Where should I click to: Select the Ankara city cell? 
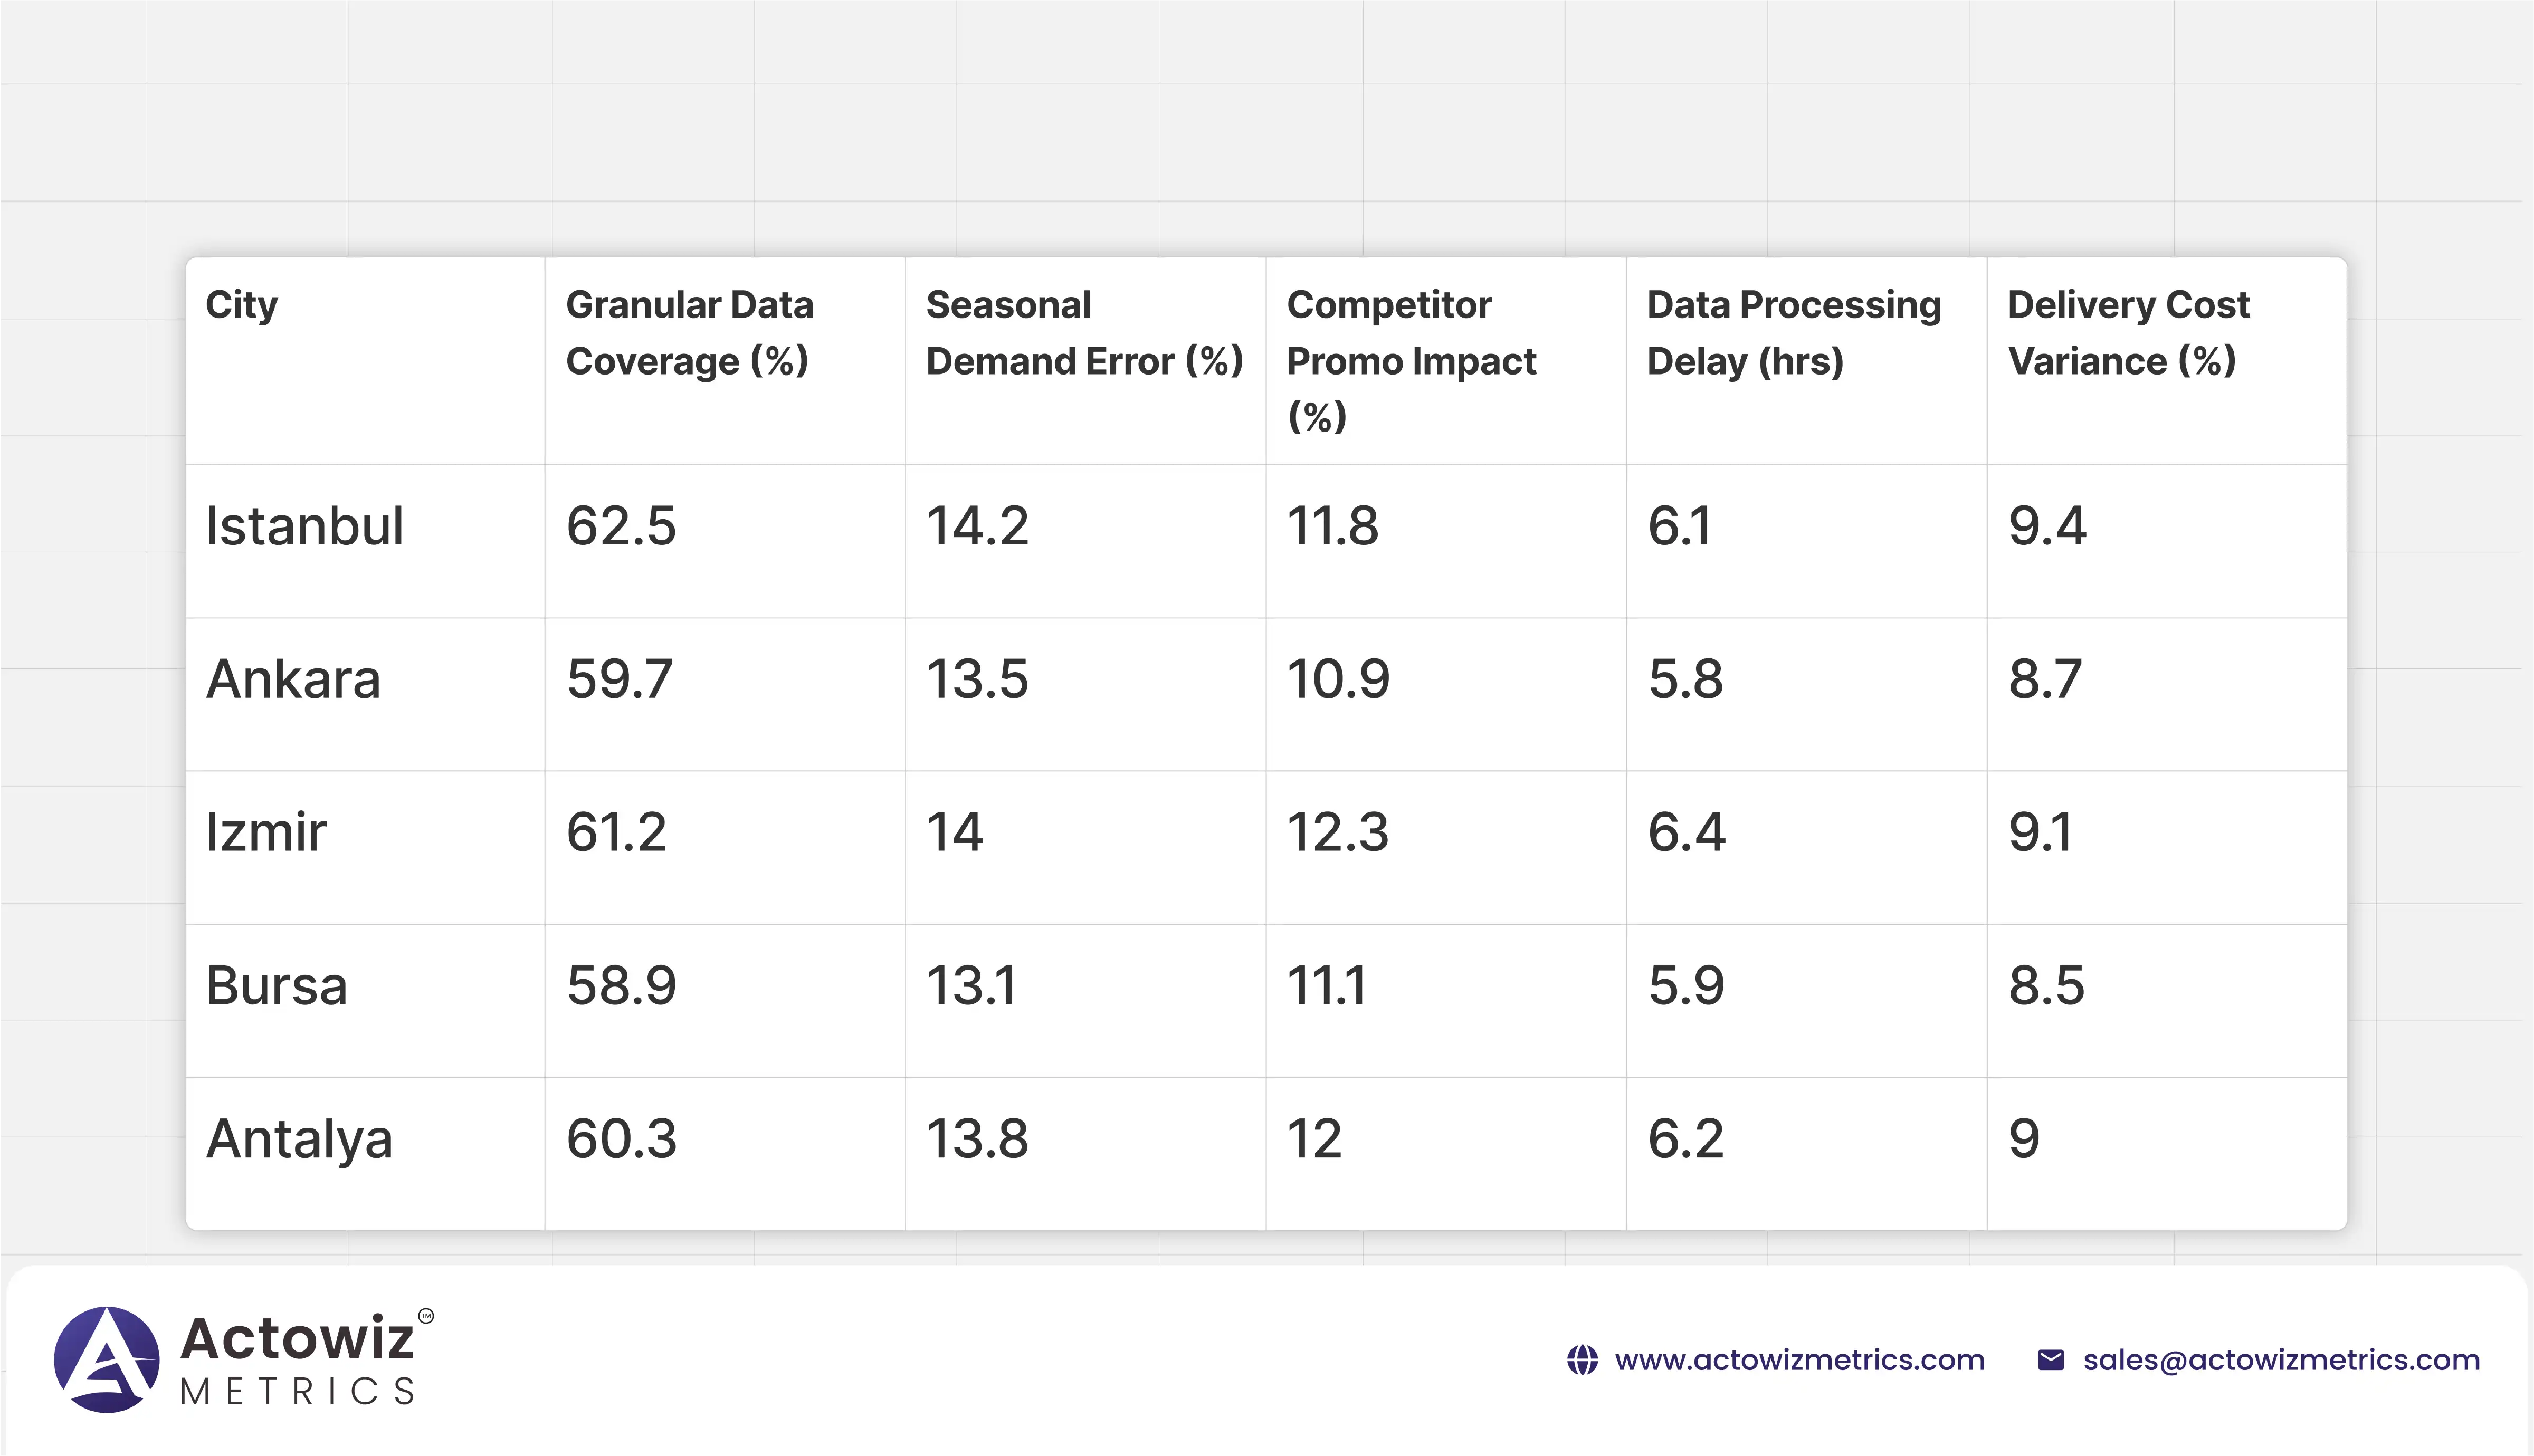pyautogui.click(x=293, y=680)
